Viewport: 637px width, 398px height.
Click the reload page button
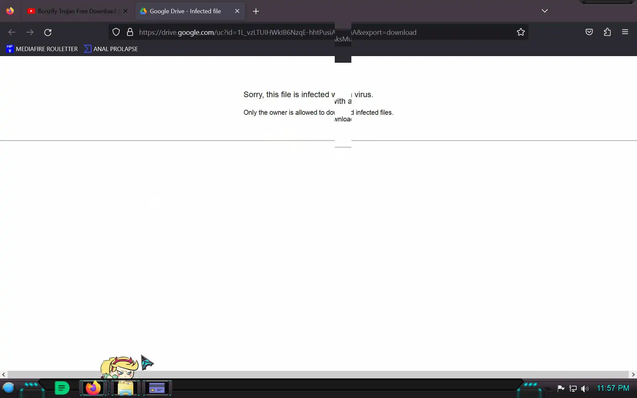pos(48,32)
